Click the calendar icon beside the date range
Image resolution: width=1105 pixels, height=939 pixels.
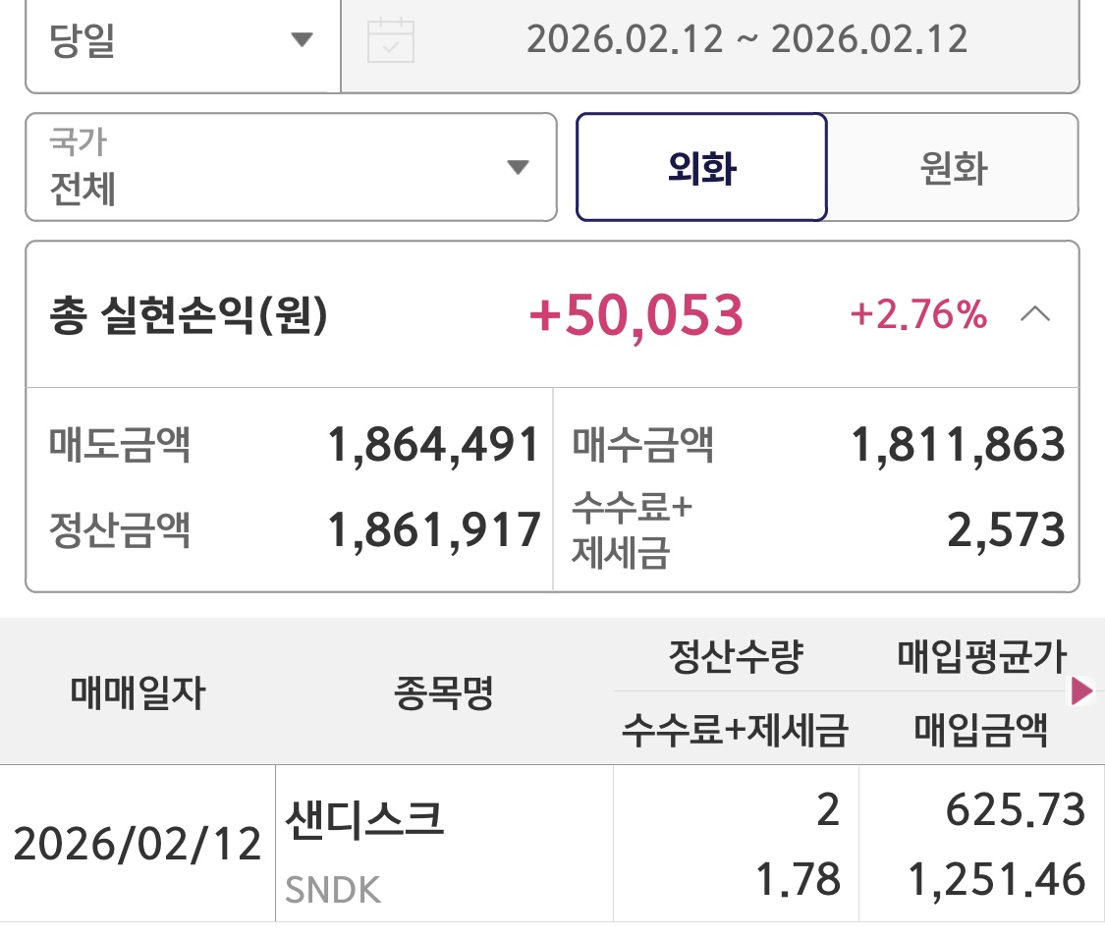tap(390, 41)
